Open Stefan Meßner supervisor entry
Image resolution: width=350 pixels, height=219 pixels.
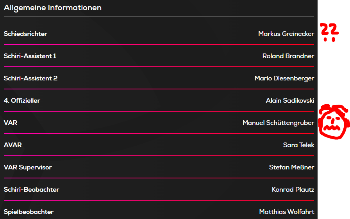[291, 167]
